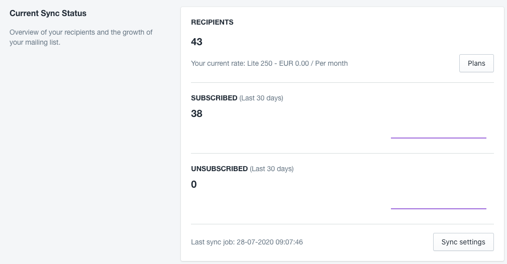
Task: Click 'Last 30 days' beside UNSUBSCRIBED
Action: [x=272, y=169]
